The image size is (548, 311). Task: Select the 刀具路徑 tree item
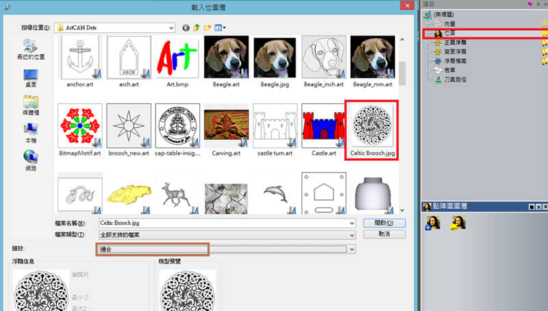[455, 79]
